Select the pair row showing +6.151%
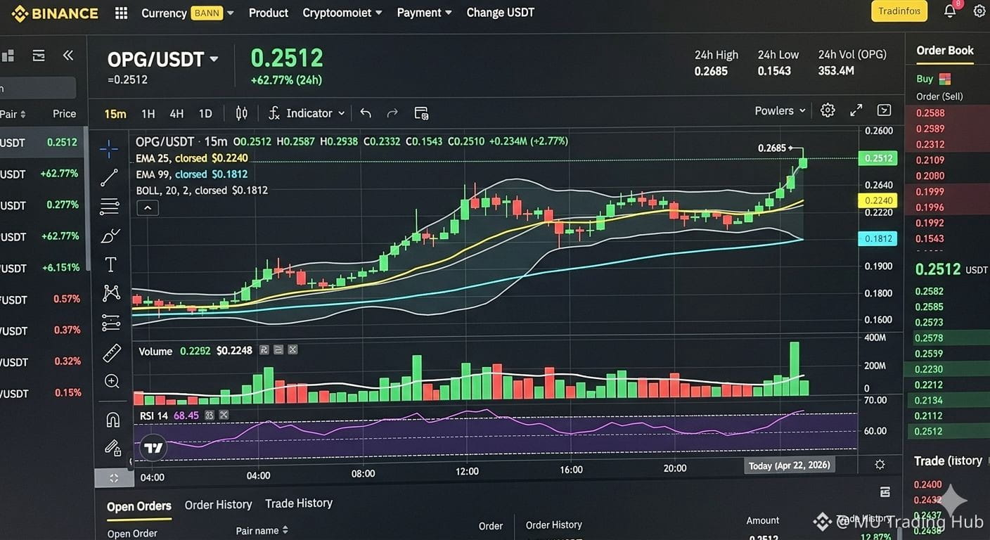 pyautogui.click(x=42, y=268)
